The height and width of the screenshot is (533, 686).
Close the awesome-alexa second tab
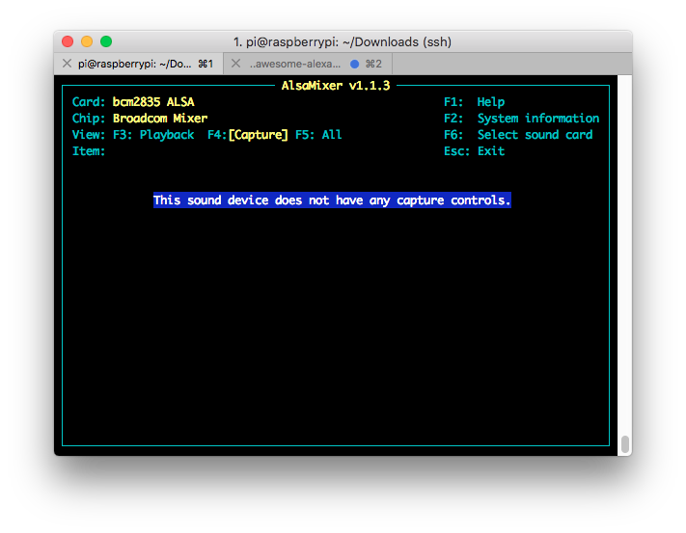235,64
